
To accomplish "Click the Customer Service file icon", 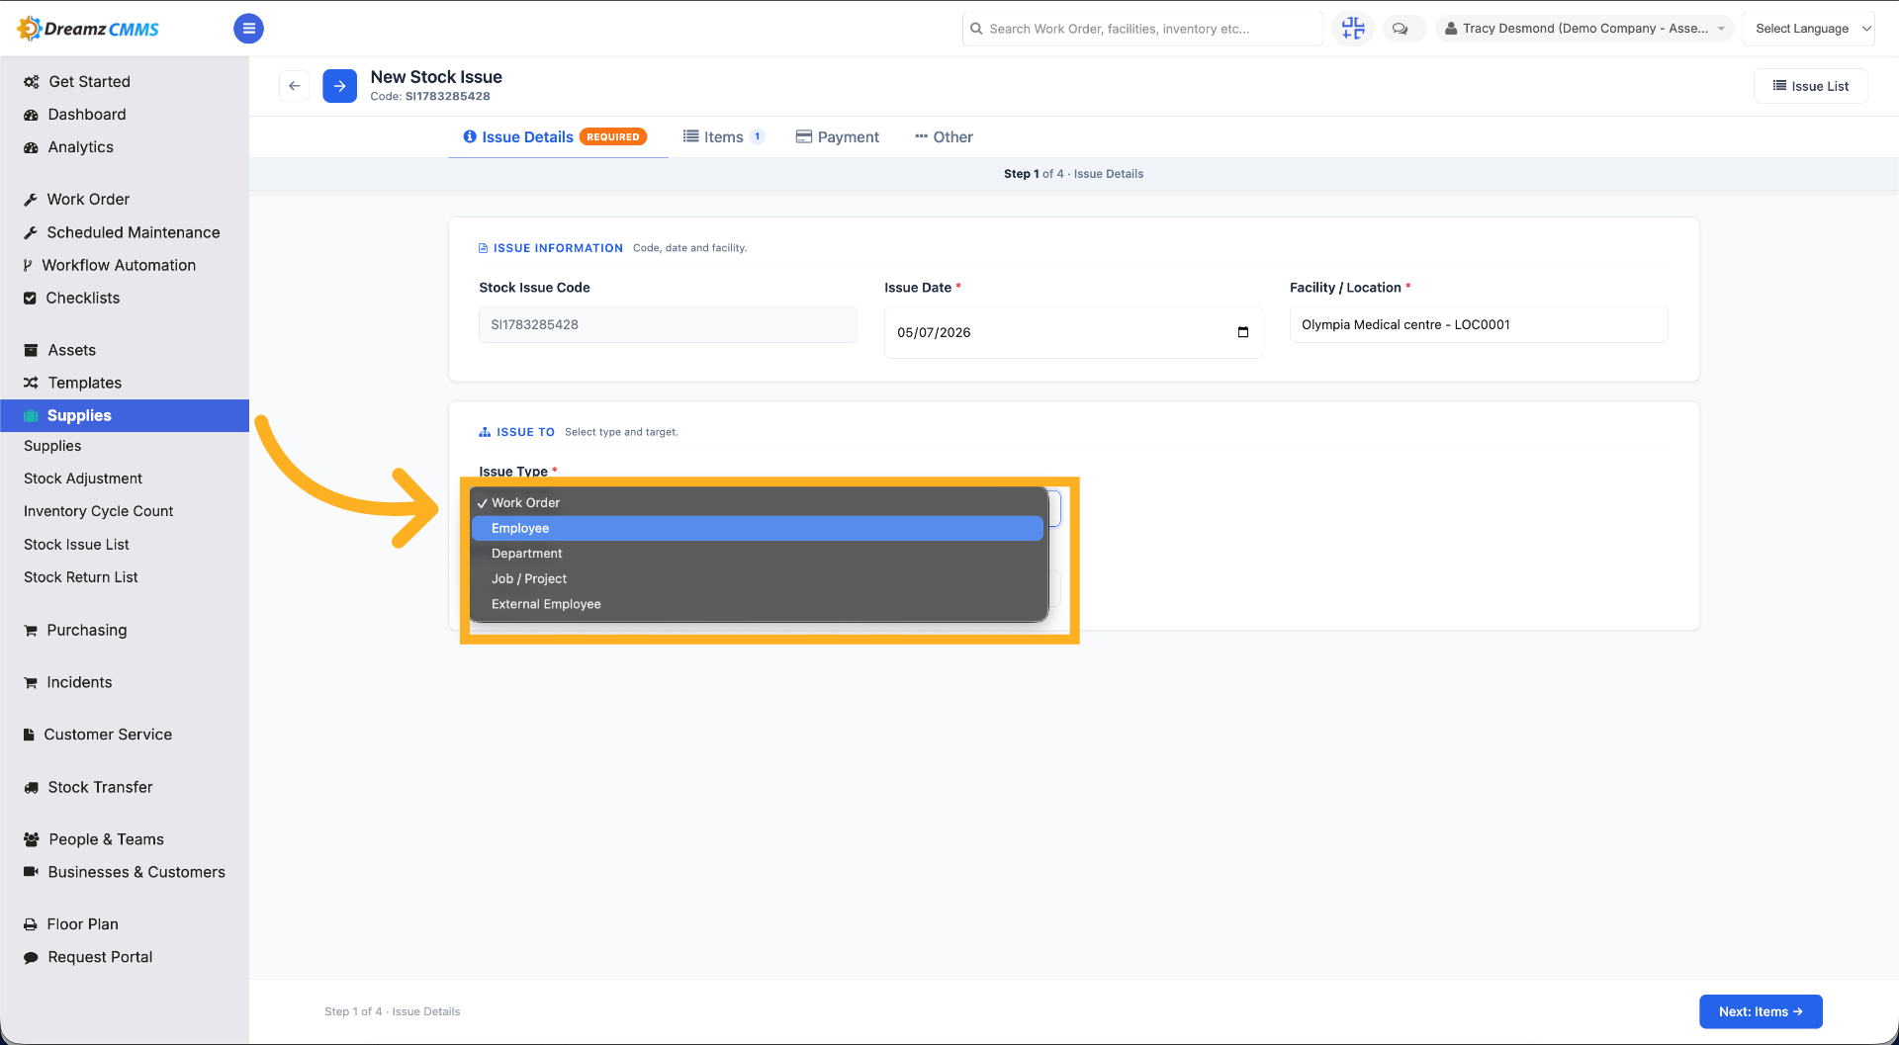I will coord(29,735).
